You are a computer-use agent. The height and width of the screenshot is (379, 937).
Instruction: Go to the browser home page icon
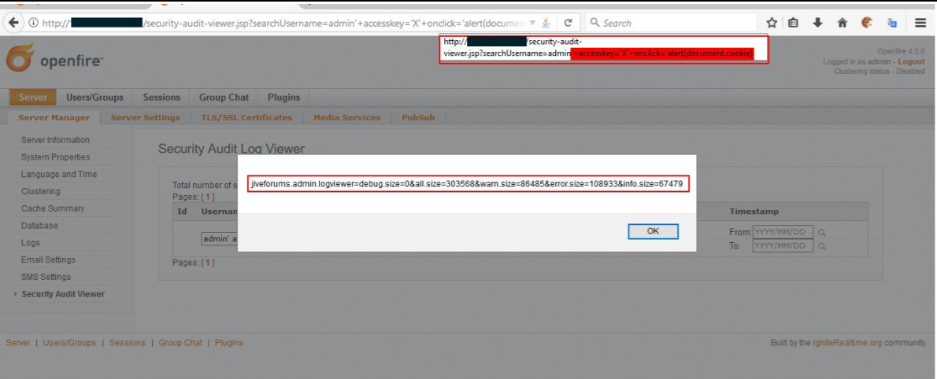click(843, 24)
